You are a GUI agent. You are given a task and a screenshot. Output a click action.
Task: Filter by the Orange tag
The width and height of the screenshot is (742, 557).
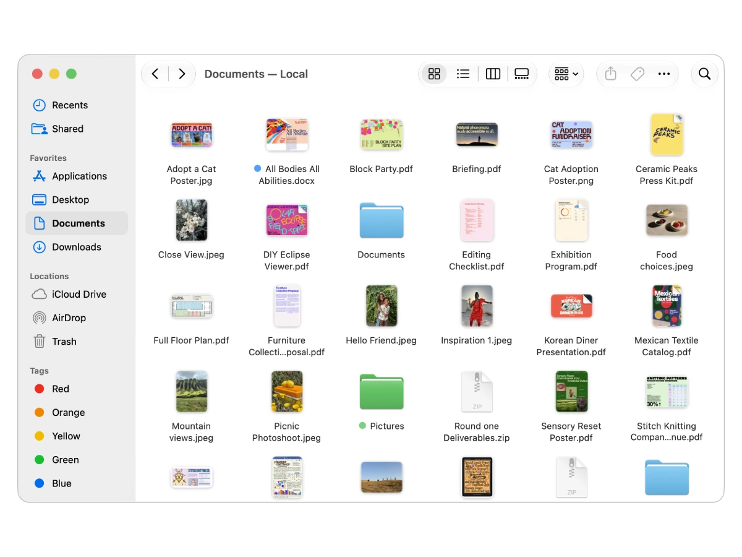tap(77, 413)
